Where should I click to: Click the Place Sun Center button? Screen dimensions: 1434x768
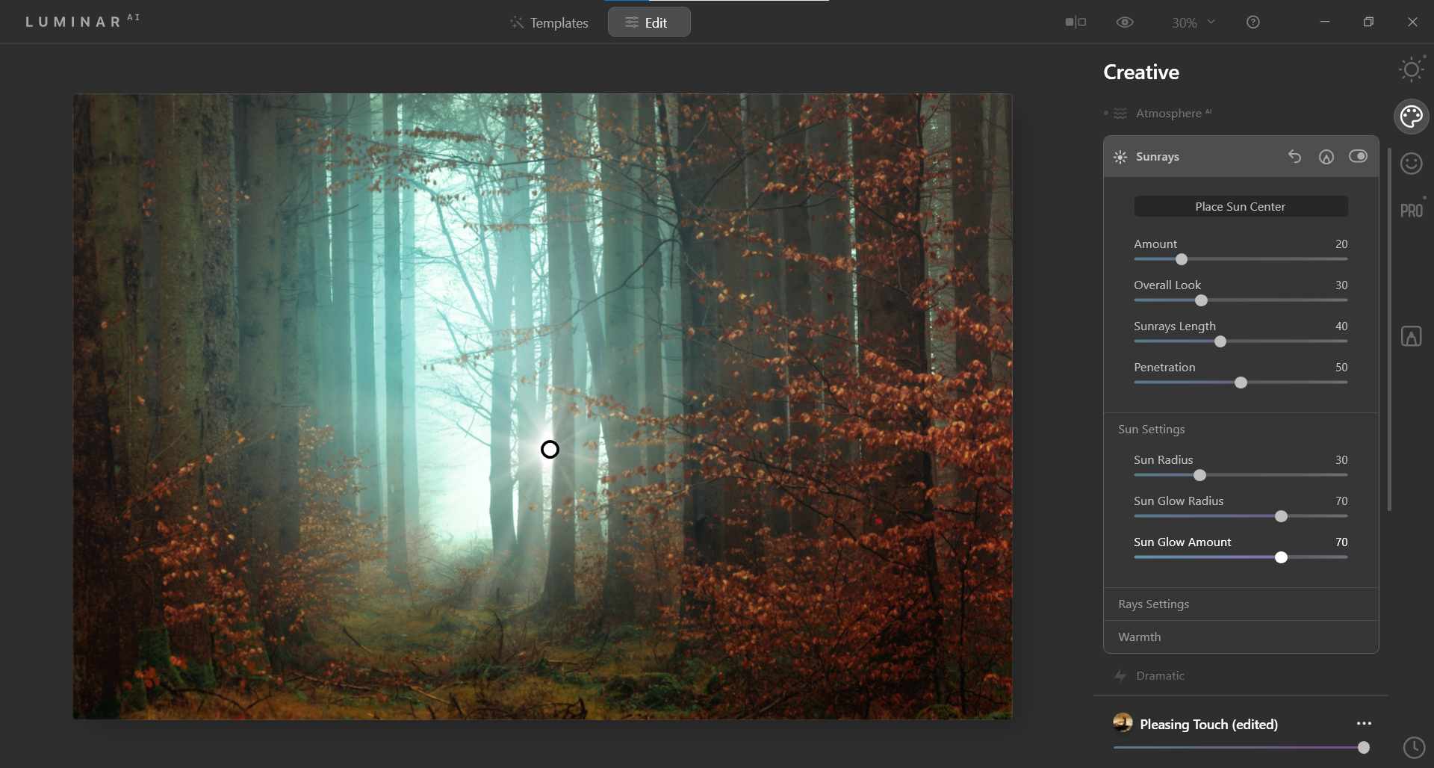coord(1241,206)
